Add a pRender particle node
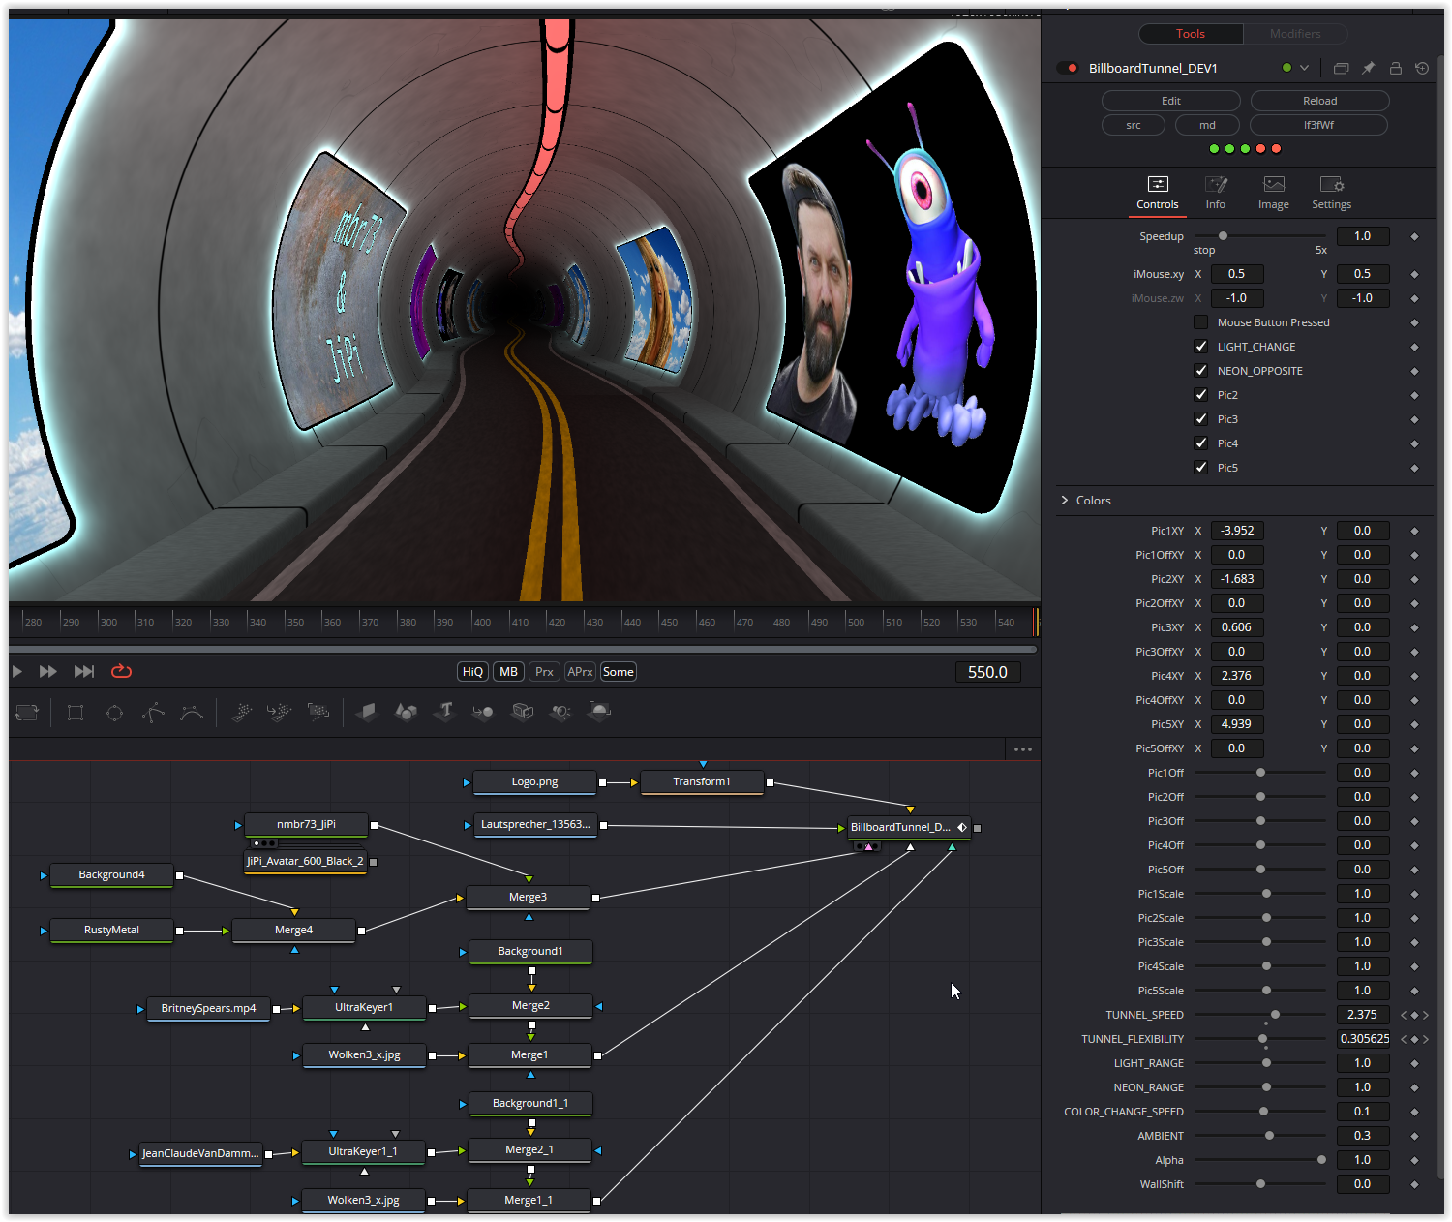The height and width of the screenshot is (1222, 1452). click(x=318, y=713)
